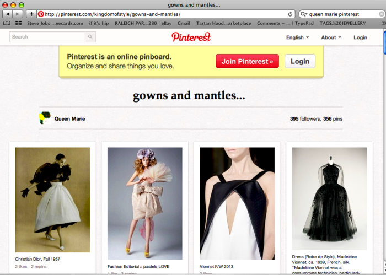Open the Steve Jobs eecards bookmark
The width and height of the screenshot is (386, 275).
coord(55,23)
